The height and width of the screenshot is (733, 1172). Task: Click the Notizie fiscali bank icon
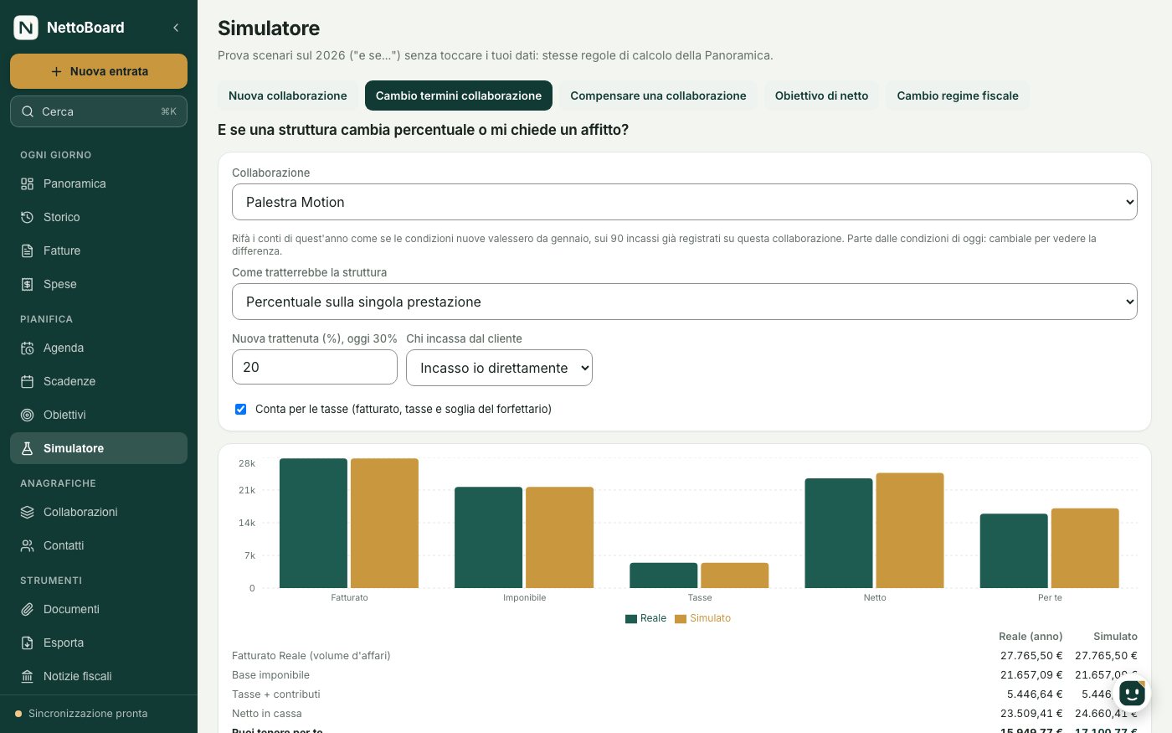click(x=27, y=676)
